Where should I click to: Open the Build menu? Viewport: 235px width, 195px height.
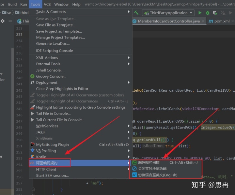[12, 4]
